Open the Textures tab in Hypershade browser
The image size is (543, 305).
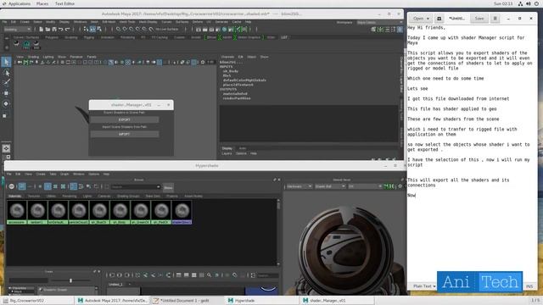(x=34, y=196)
